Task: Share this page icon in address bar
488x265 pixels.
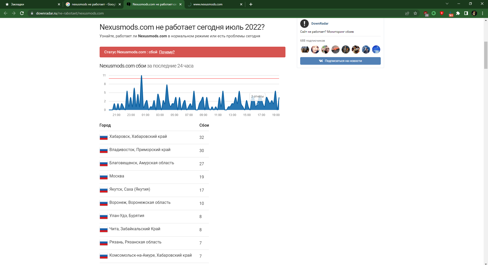Action: point(407,13)
